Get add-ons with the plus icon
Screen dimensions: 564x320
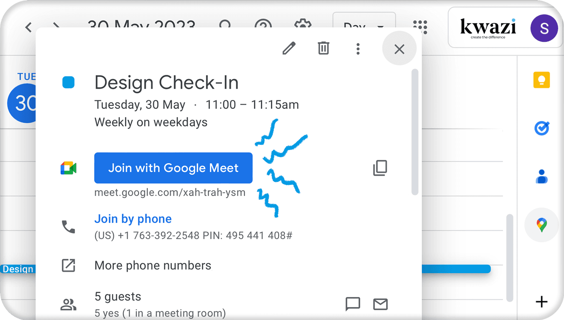541,302
